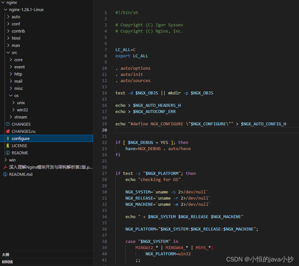Collapse the os folder chevron
The height and width of the screenshot is (266, 299).
11,95
